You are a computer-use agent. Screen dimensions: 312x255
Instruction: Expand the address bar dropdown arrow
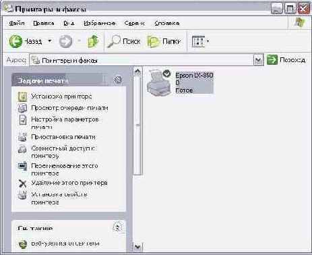pos(258,60)
